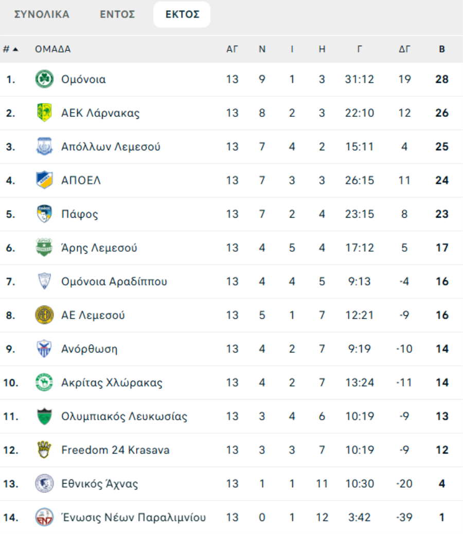Image resolution: width=463 pixels, height=534 pixels.
Task: Click the ΑΕ Λεμεσού round badge
Action: (44, 315)
